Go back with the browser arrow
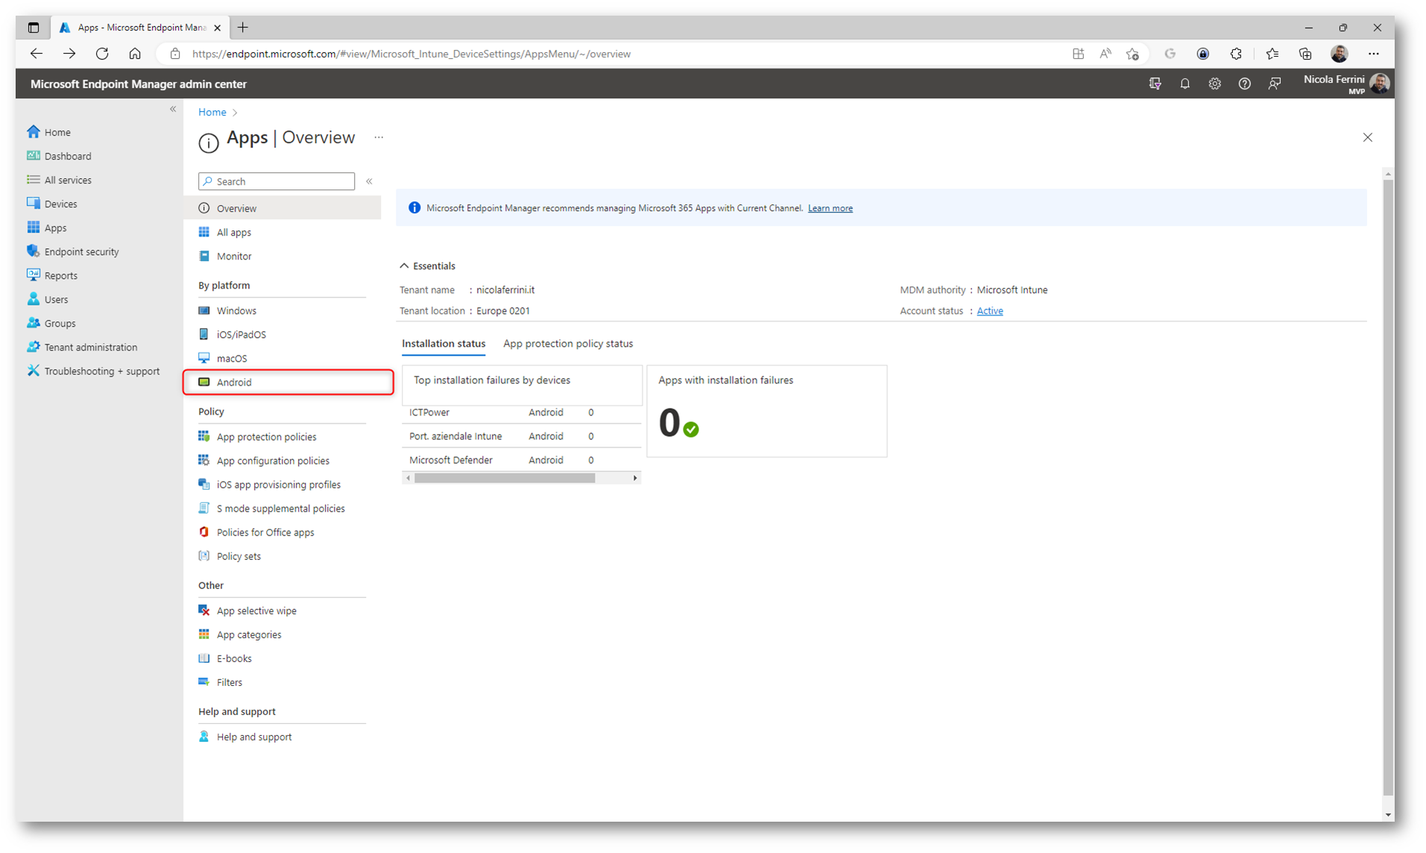The width and height of the screenshot is (1426, 853). coord(37,54)
